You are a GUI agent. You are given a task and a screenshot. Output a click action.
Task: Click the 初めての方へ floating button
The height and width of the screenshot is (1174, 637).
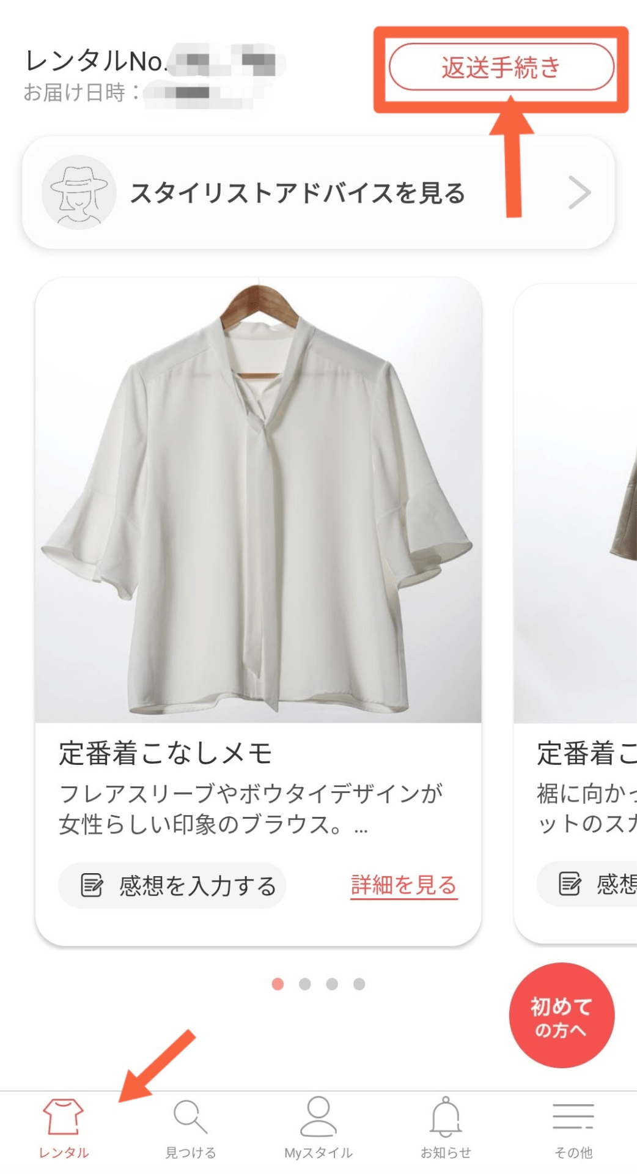click(562, 1016)
